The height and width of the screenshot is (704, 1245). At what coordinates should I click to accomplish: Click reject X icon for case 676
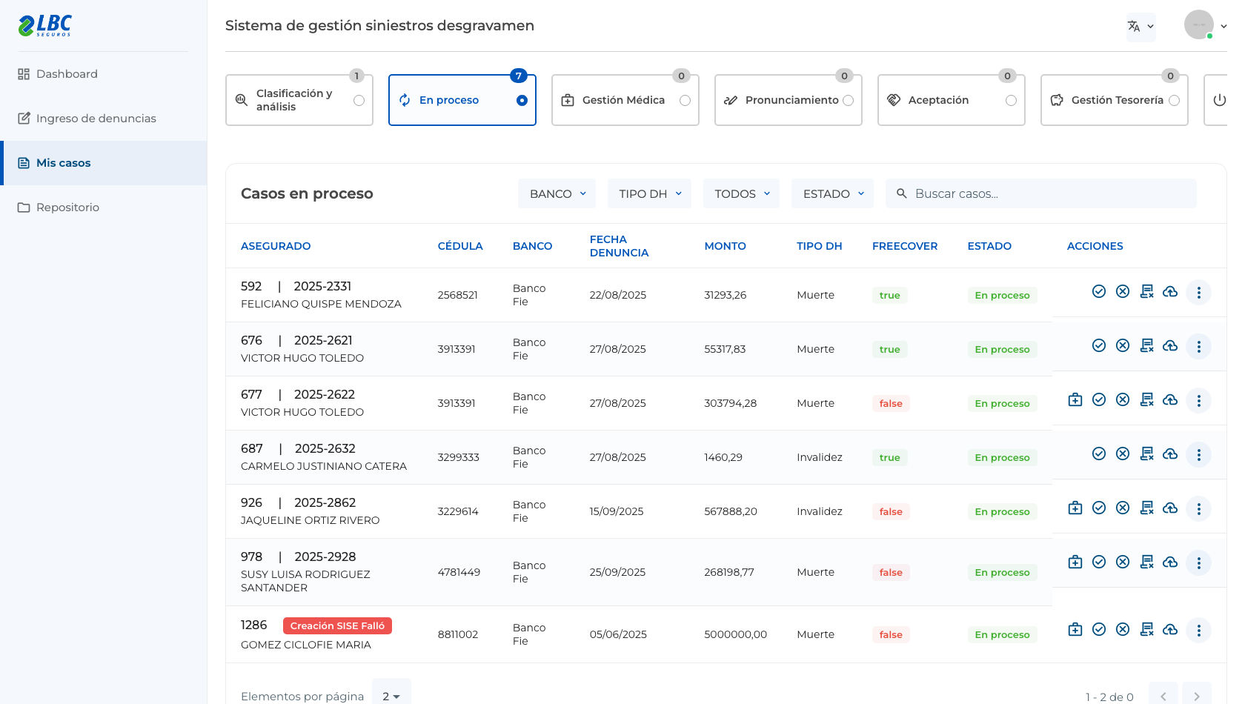tap(1123, 345)
